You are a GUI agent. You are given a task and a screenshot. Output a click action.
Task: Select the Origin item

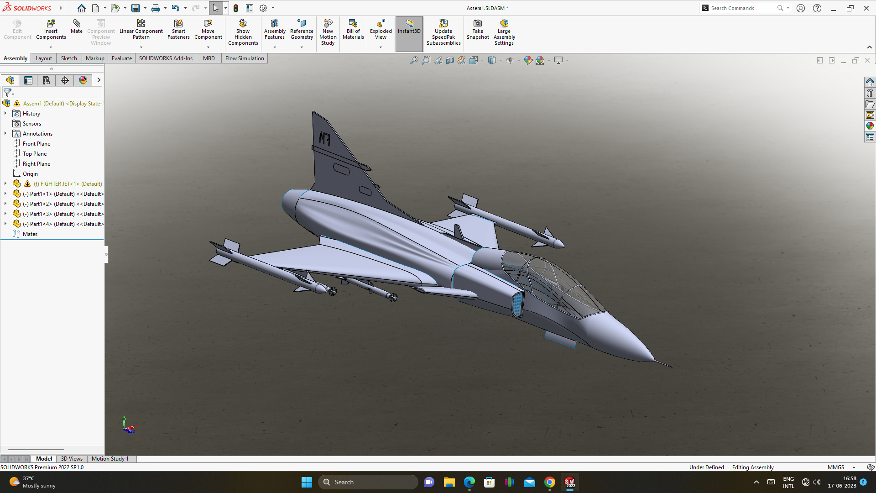tap(25, 174)
